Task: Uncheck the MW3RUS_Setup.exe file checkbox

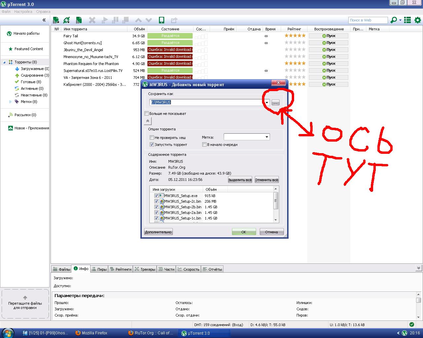Action: pos(156,196)
